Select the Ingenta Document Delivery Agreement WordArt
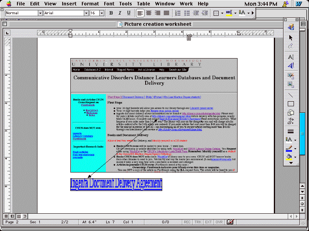Viewport: 309px width, 231px height. [116, 184]
